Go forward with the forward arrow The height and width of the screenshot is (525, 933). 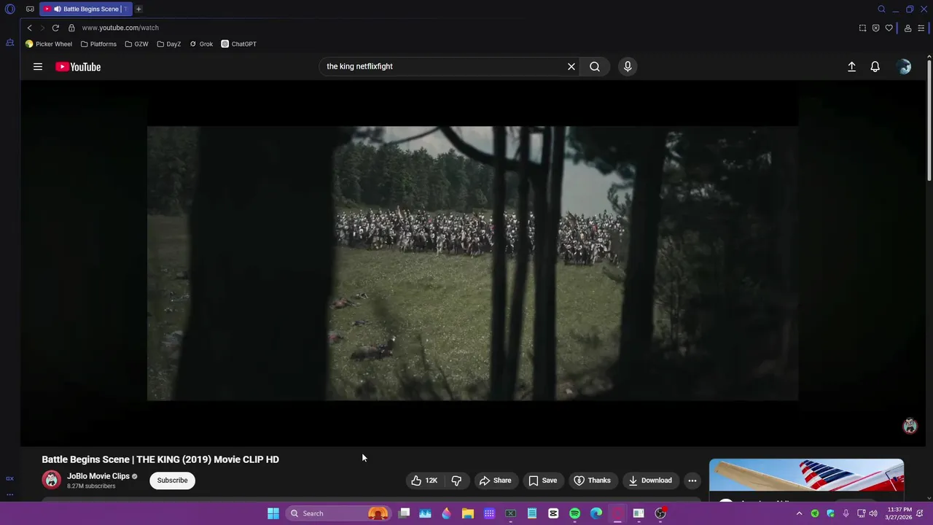click(x=42, y=28)
